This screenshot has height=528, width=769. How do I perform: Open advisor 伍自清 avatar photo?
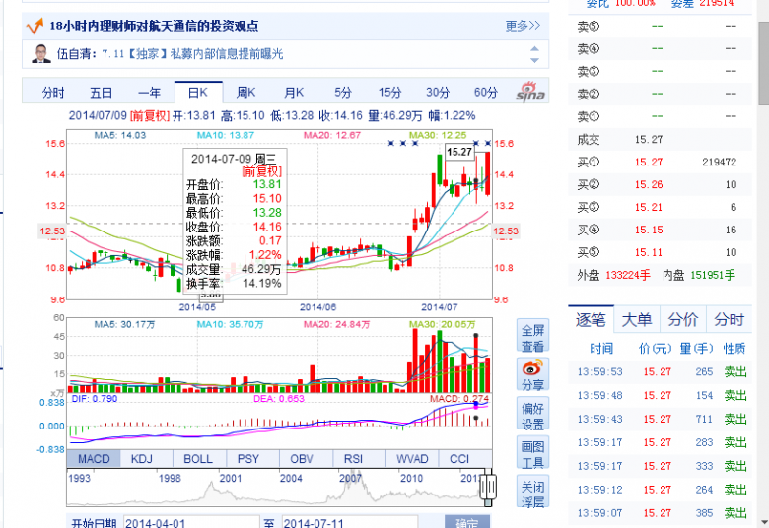tap(41, 53)
